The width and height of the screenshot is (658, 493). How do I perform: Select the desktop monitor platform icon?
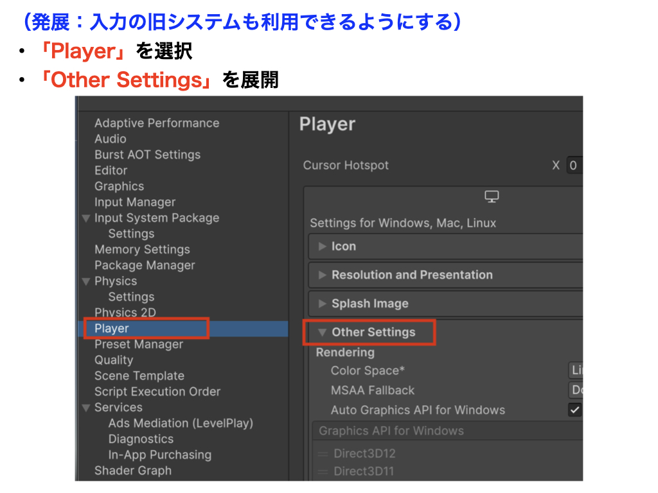pyautogui.click(x=492, y=197)
